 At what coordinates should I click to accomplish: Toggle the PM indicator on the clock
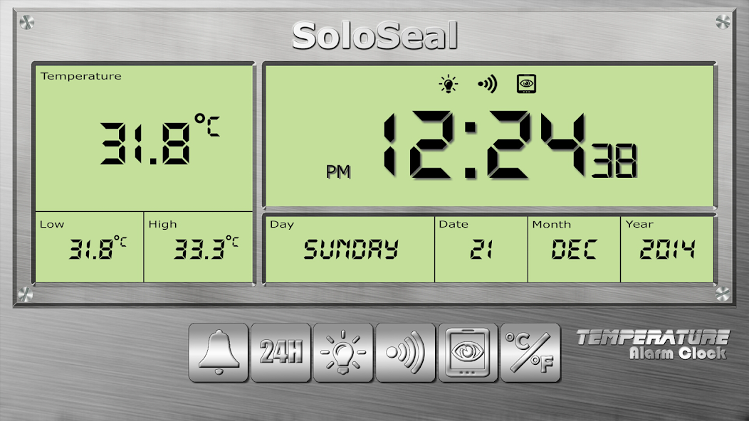340,171
